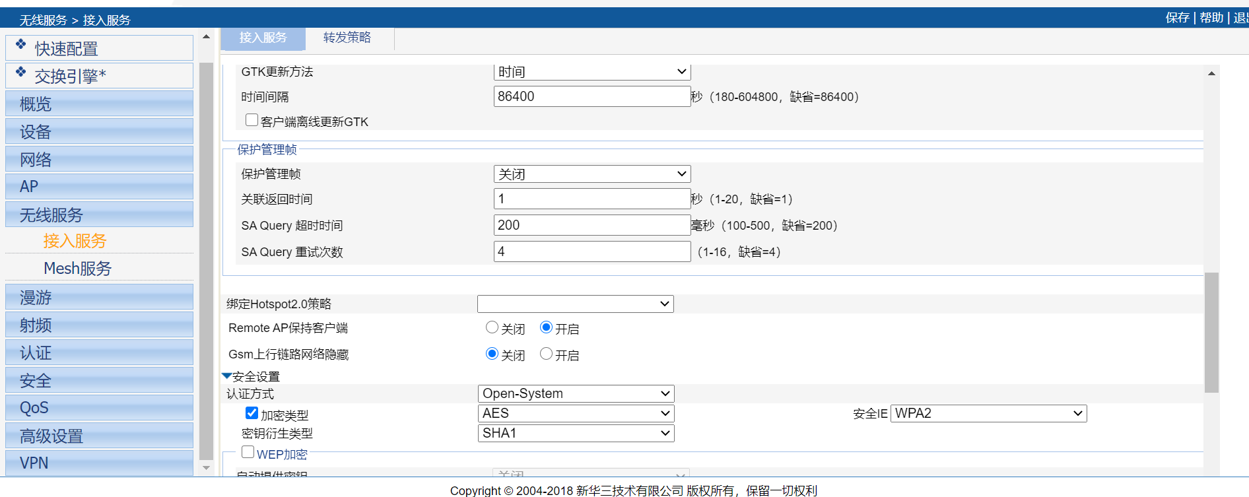The width and height of the screenshot is (1249, 497).
Task: Open the 安全IE WPA2 dropdown
Action: (x=988, y=413)
